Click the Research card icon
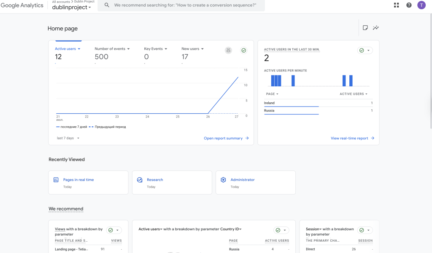432x253 pixels. (140, 180)
